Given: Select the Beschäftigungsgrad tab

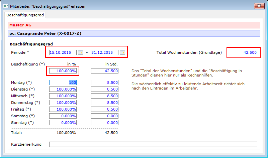Looking at the screenshot, I should coord(25,15).
